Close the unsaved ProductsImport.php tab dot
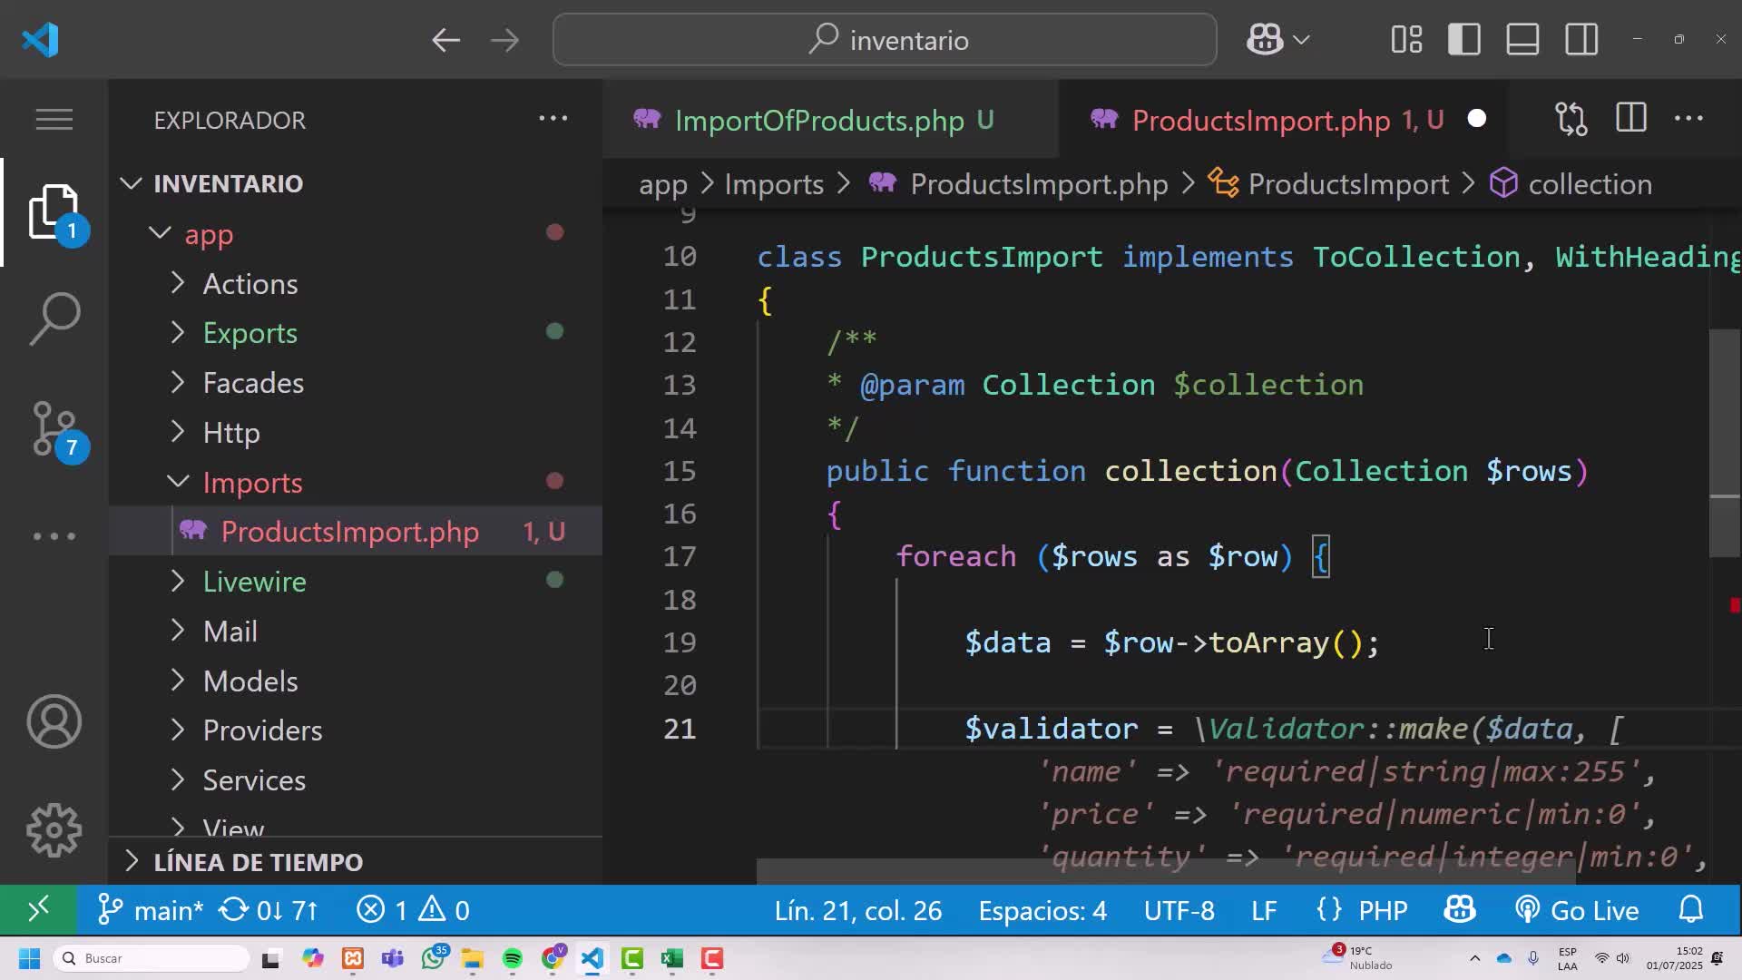The height and width of the screenshot is (980, 1742). tap(1477, 119)
